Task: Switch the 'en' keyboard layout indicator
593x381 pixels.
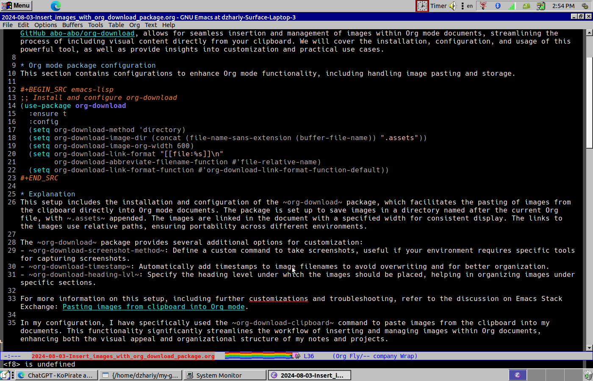Action: click(x=470, y=6)
